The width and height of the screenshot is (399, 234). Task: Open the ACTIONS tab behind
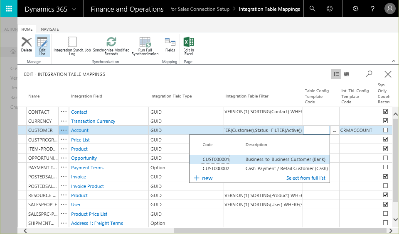point(11,29)
